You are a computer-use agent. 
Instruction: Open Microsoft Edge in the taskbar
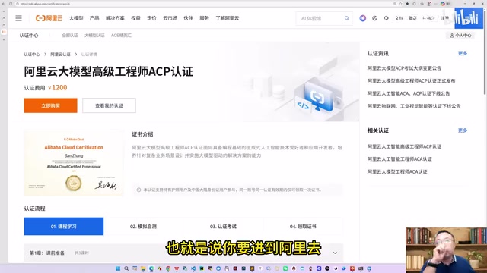[x=151, y=268]
